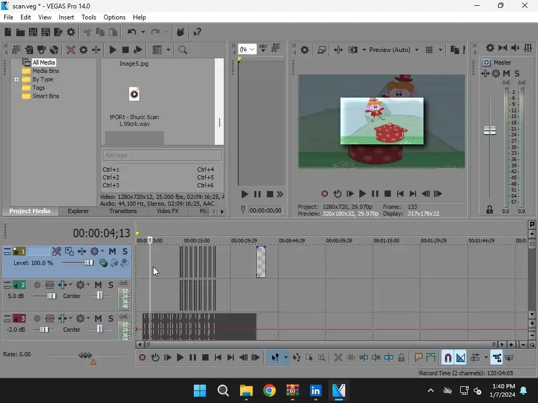Screen dimensions: 538x403
Task: Click the Track Motion icon on track 1
Action: (x=69, y=251)
